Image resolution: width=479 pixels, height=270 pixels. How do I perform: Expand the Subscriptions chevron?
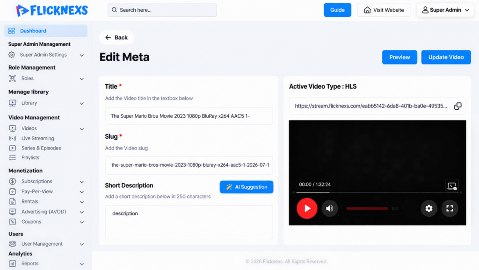(82, 182)
